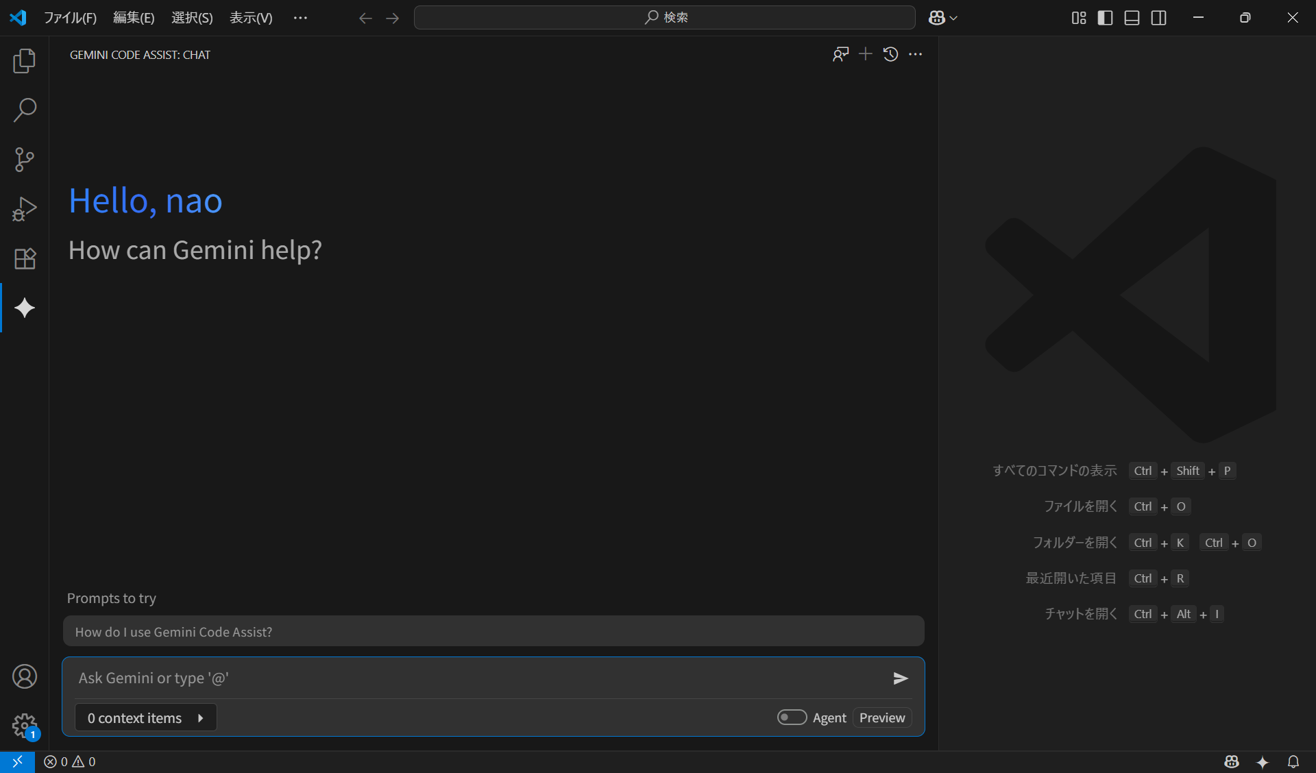The width and height of the screenshot is (1316, 773).
Task: Open the Source Control view
Action: tap(25, 160)
